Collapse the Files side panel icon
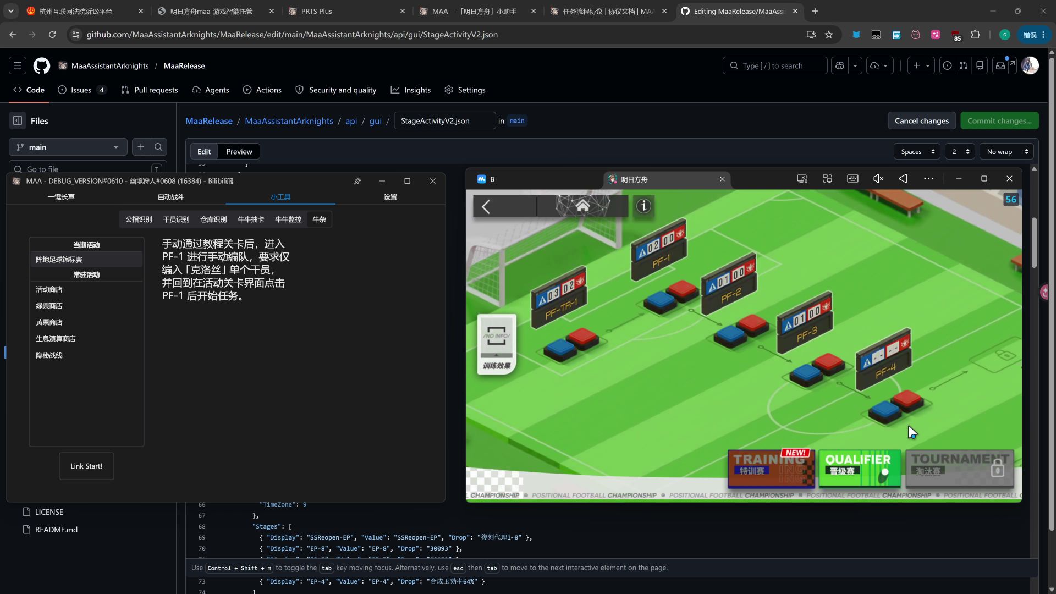The width and height of the screenshot is (1056, 594). point(18,120)
